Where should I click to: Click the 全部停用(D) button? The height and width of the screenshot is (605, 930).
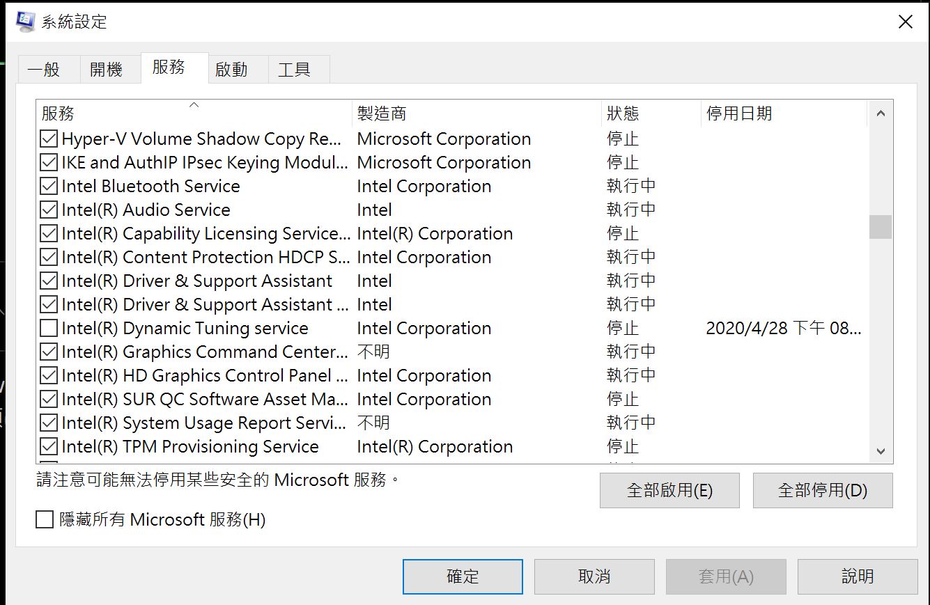point(823,490)
